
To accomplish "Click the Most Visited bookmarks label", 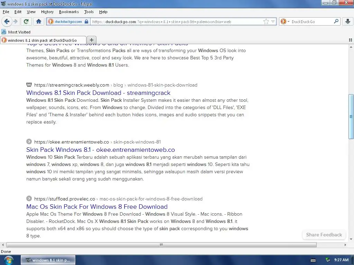I will 19,32.
